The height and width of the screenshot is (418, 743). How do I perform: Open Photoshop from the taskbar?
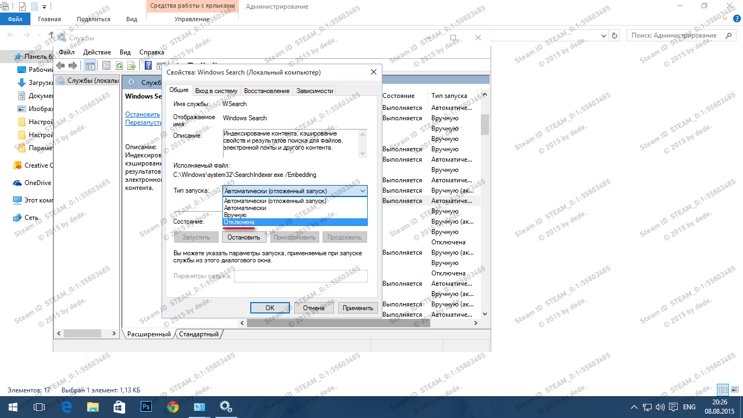146,407
